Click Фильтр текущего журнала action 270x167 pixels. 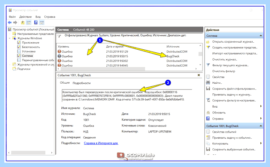coord(230,65)
